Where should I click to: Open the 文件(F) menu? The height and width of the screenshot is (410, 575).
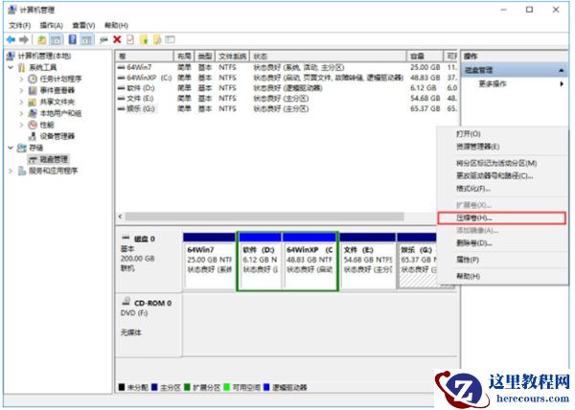click(x=20, y=25)
